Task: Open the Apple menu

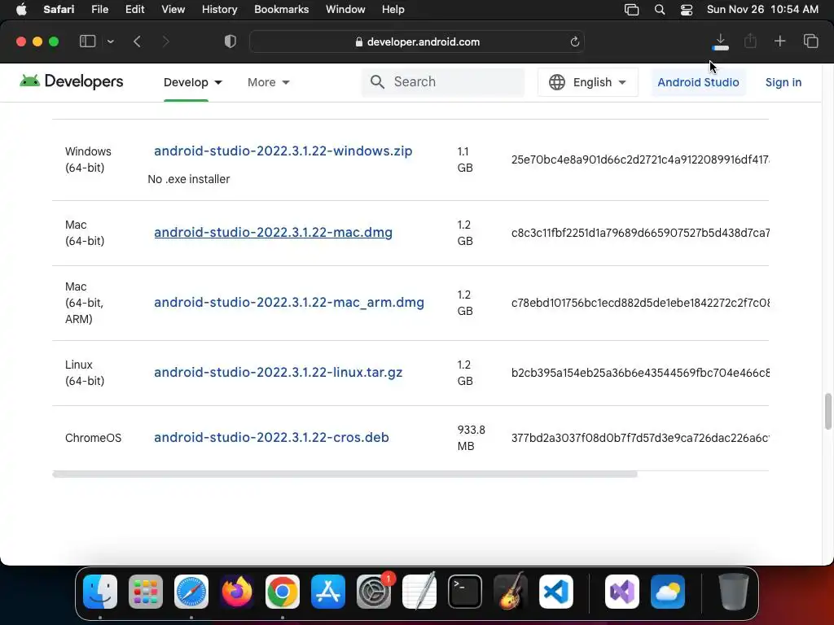Action: point(21,10)
